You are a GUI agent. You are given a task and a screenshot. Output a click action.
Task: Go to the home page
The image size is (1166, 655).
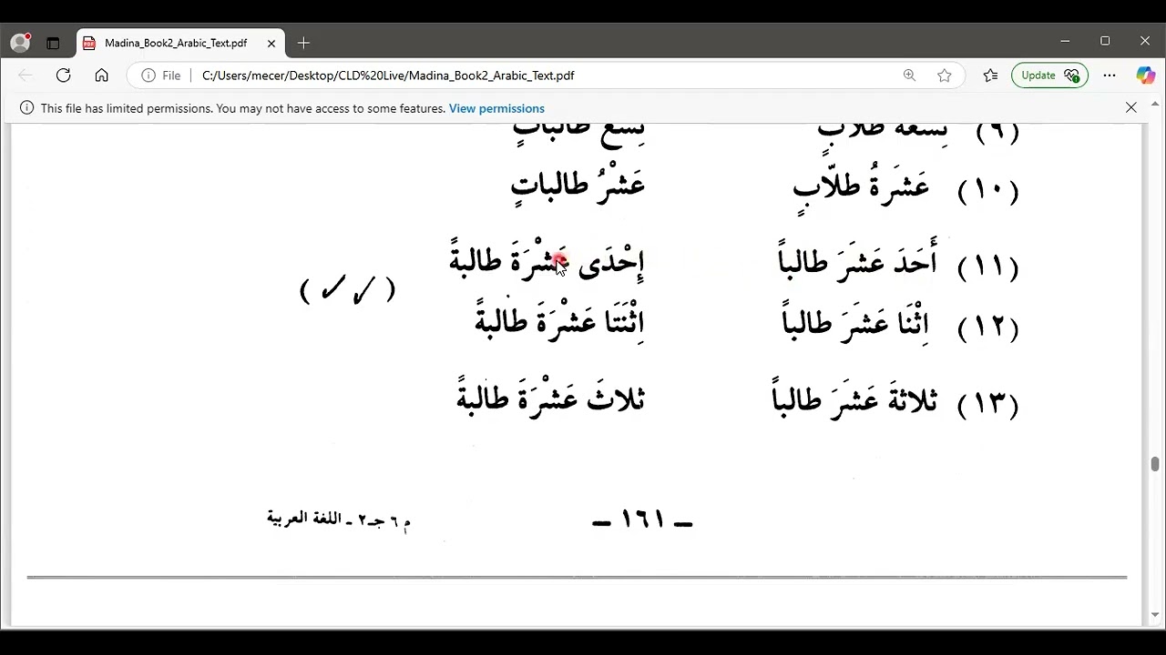[101, 76]
